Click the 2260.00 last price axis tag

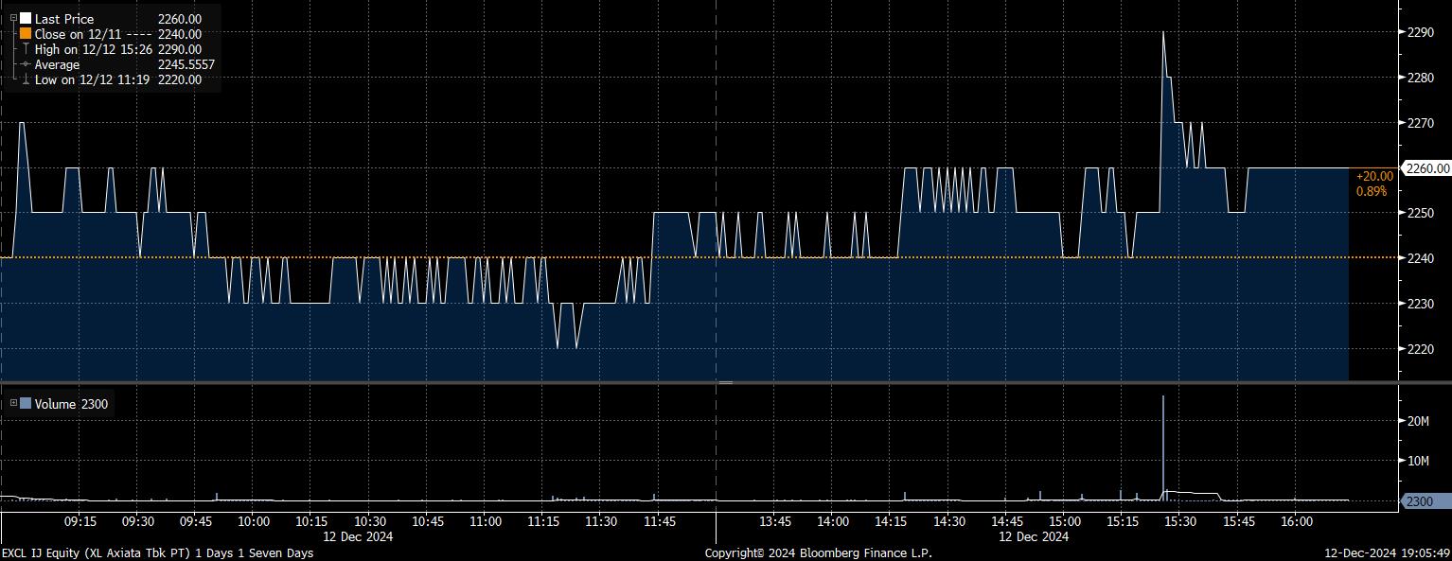coord(1426,168)
